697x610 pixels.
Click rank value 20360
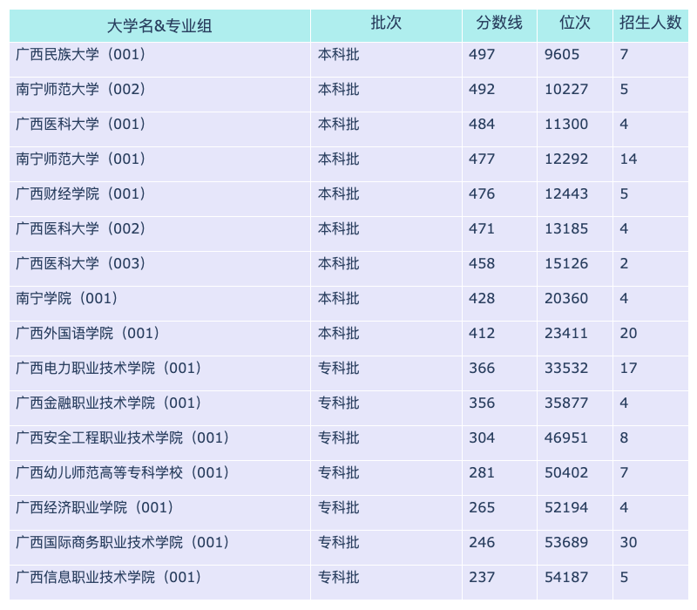click(x=566, y=298)
